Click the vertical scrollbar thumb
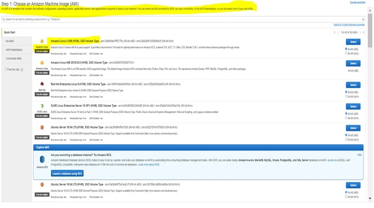Viewport: 374px width, 208px height. [370, 30]
